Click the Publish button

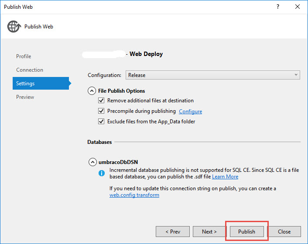(246, 231)
